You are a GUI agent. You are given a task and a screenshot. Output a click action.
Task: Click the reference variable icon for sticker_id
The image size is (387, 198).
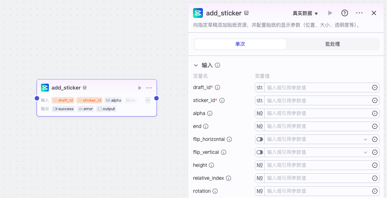point(375,100)
